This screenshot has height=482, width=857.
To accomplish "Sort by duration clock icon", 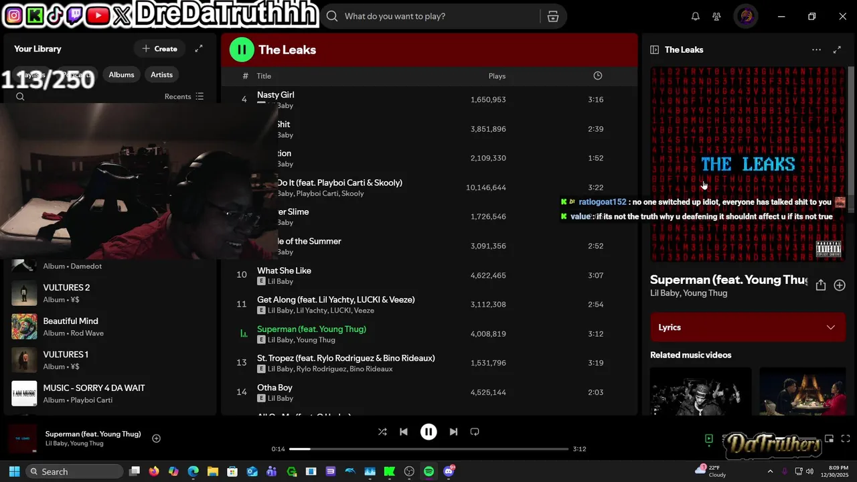I will [598, 76].
